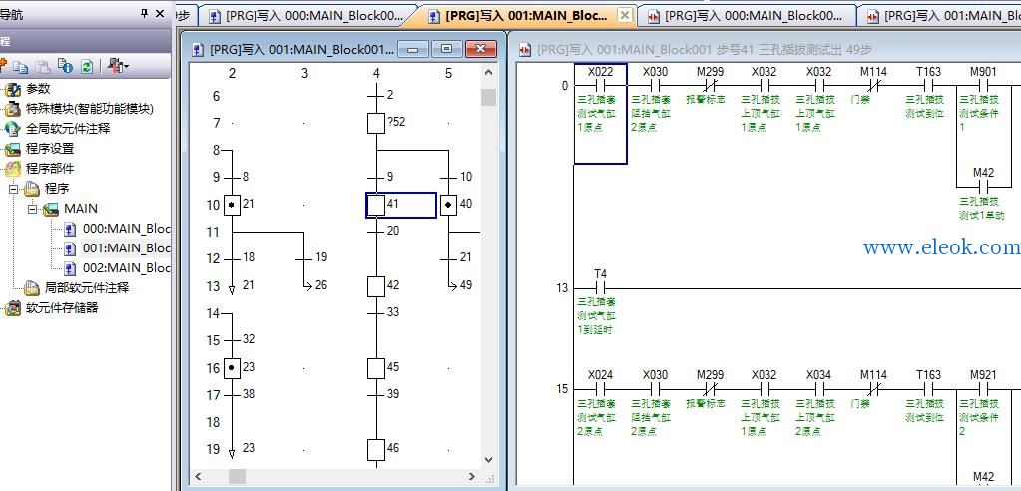The width and height of the screenshot is (1021, 491).
Task: Select the 参数 item in project tree
Action: [x=38, y=89]
